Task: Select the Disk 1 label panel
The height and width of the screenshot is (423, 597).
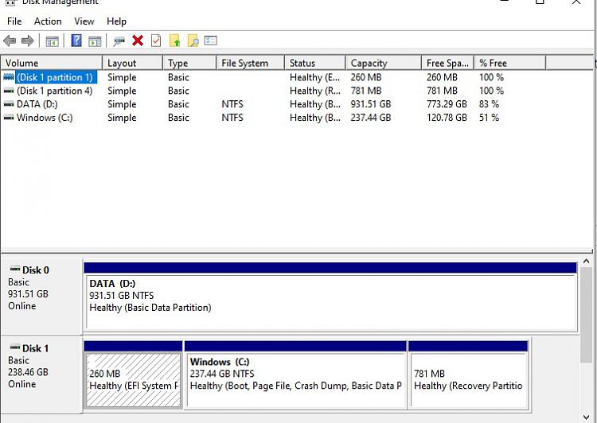Action: tap(42, 374)
